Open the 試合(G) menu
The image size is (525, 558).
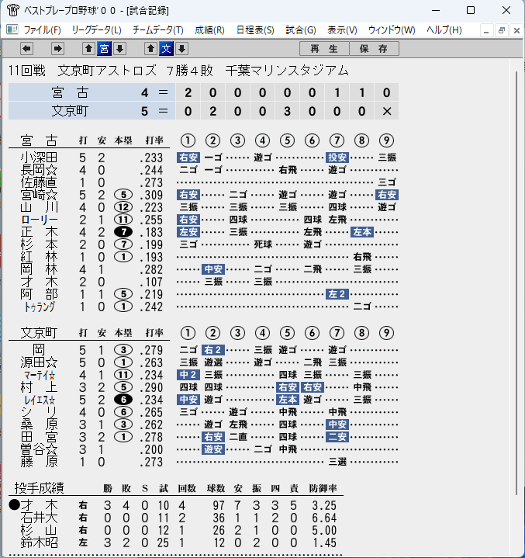[301, 30]
